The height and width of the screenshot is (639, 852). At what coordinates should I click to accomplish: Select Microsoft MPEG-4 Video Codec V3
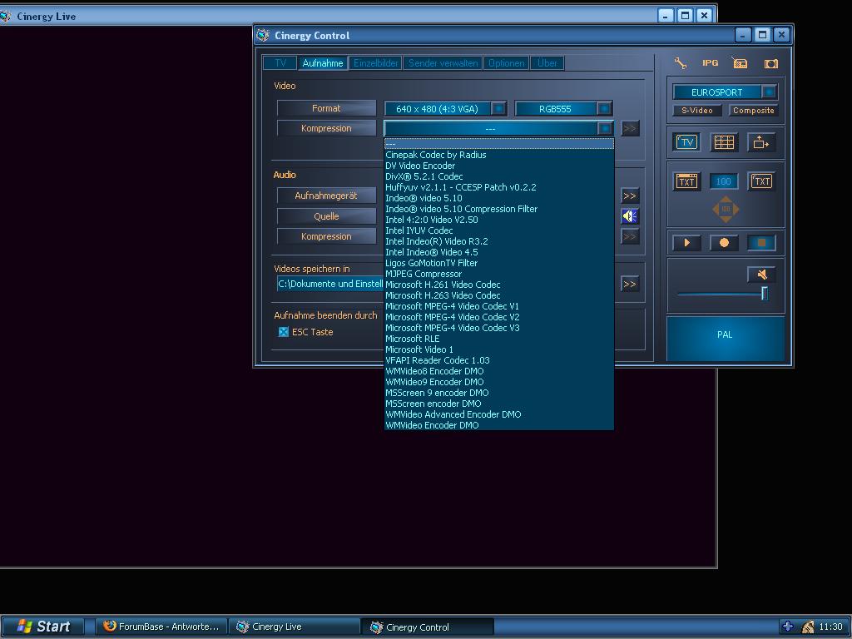click(499, 328)
